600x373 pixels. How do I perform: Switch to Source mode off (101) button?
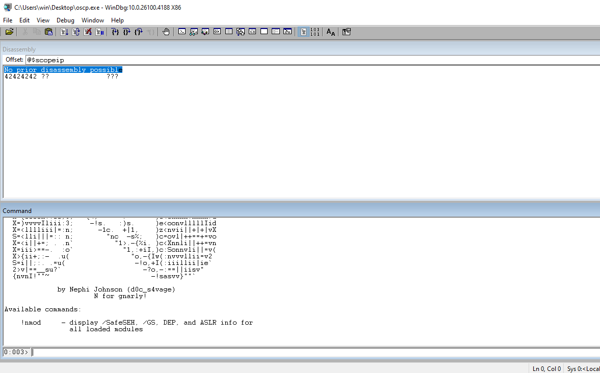point(315,32)
